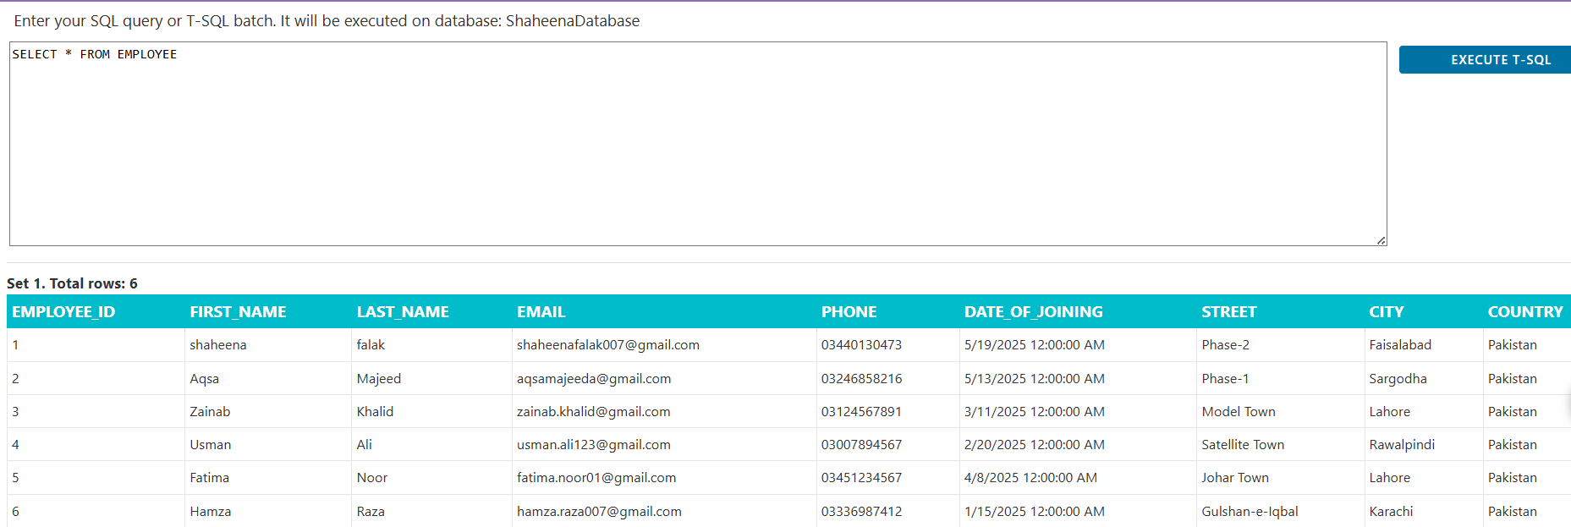The image size is (1571, 527).
Task: Click date 2/20/2025 12:00:00 AM
Action: (x=1035, y=445)
